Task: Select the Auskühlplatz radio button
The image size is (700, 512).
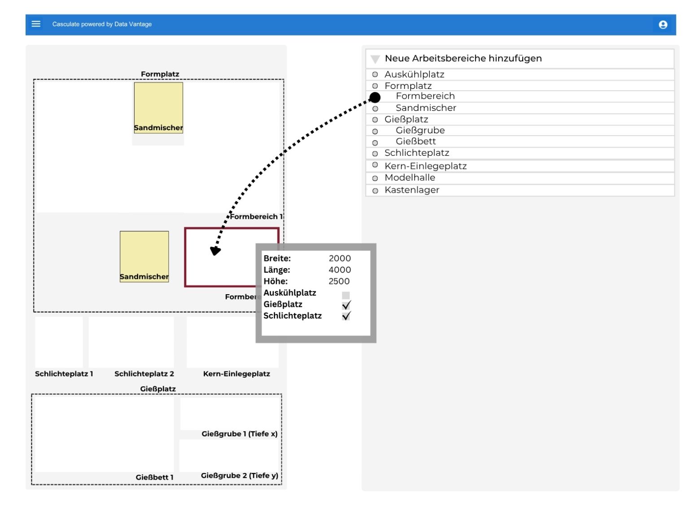Action: point(375,75)
